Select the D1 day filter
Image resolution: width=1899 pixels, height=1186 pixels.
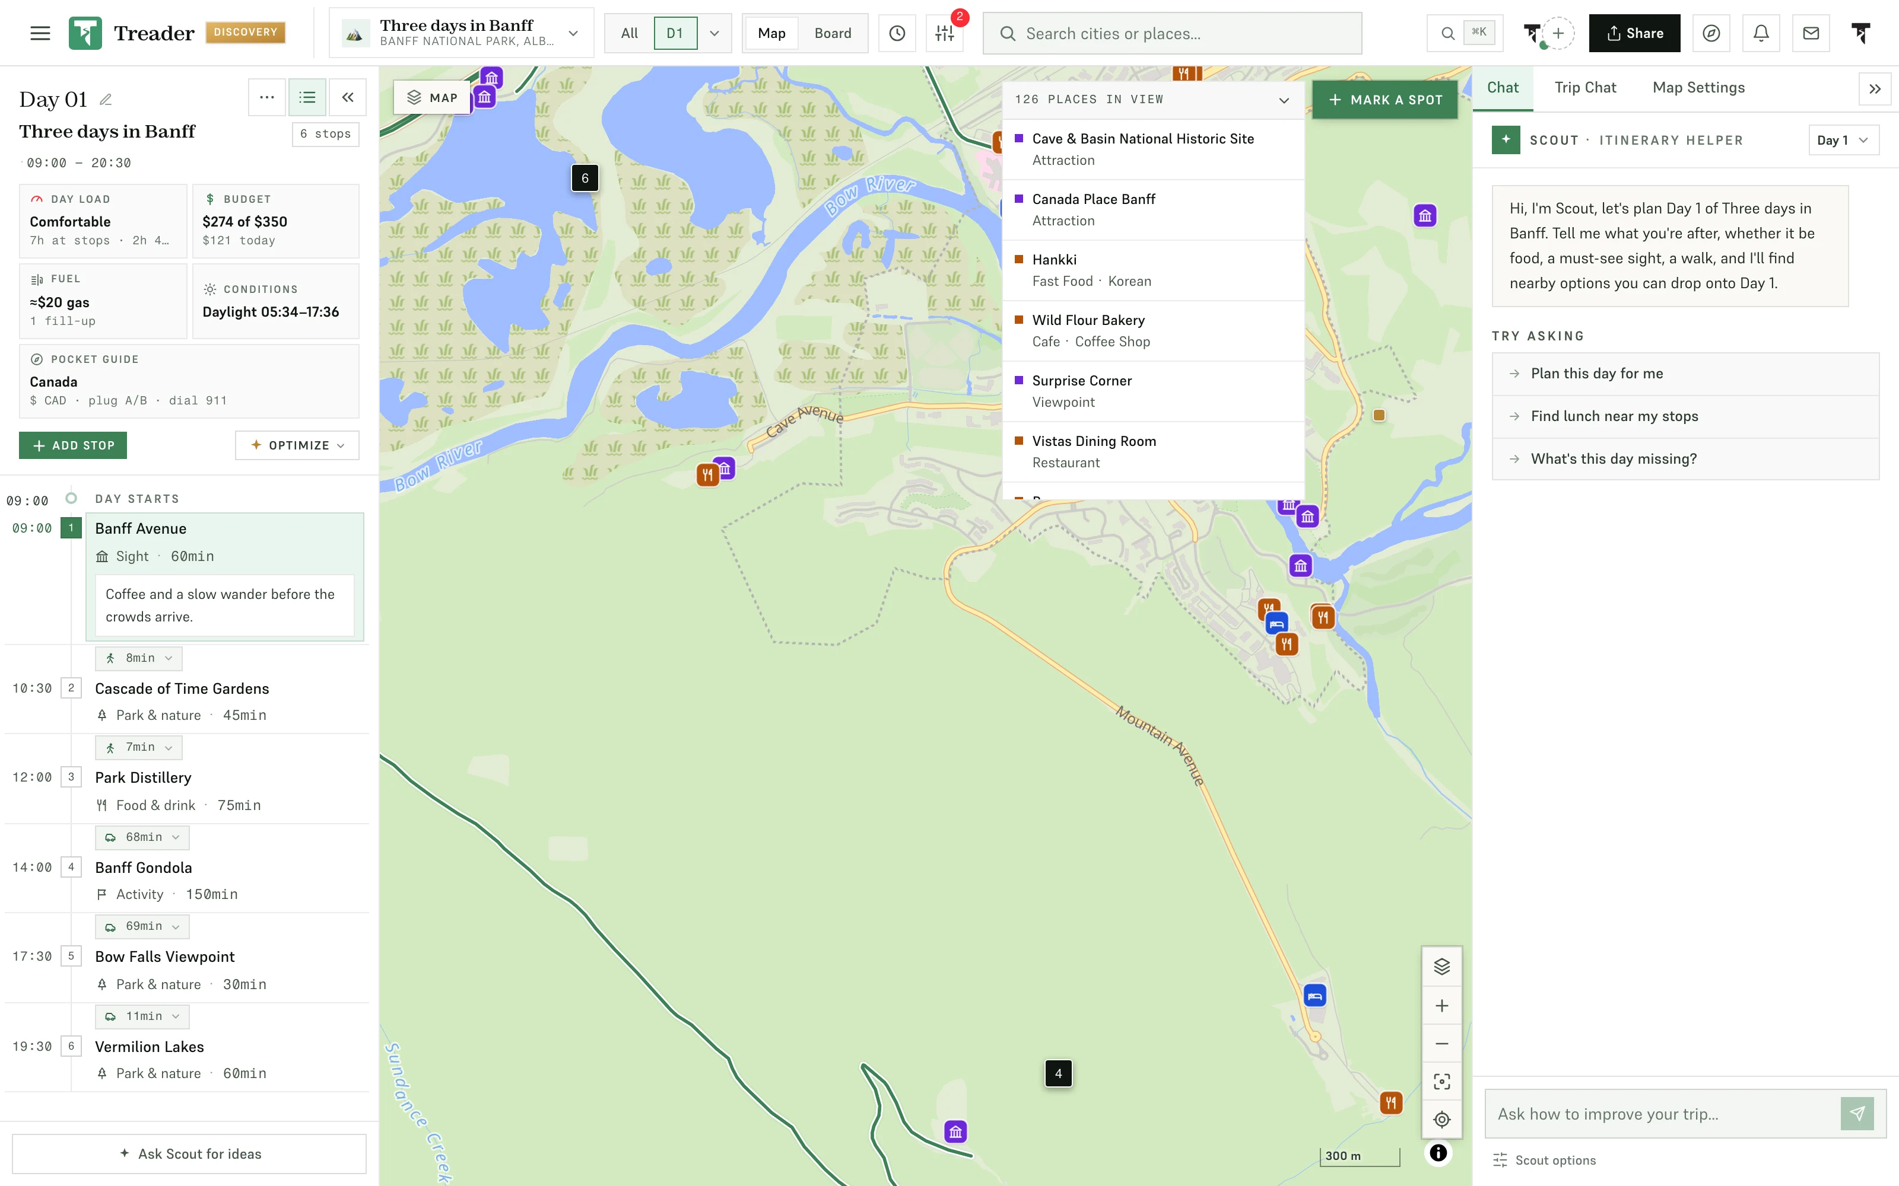pyautogui.click(x=675, y=33)
